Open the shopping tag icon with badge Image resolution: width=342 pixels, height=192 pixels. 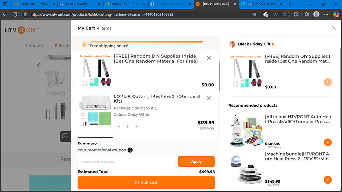click(x=265, y=14)
